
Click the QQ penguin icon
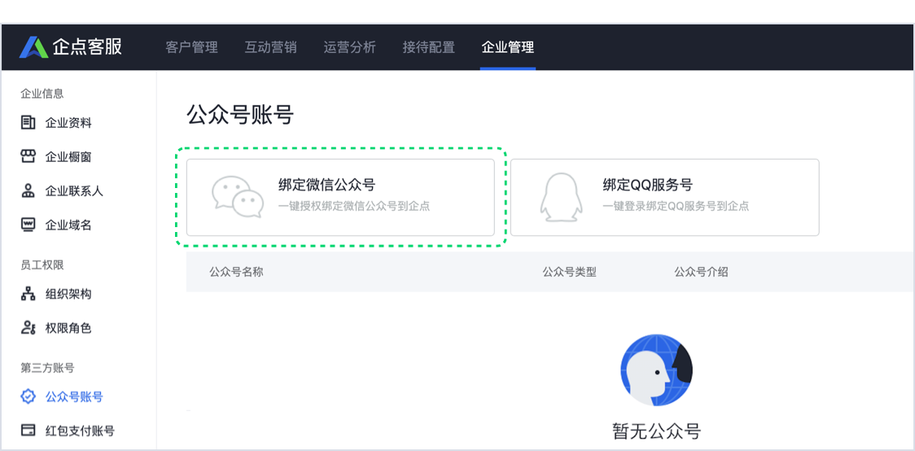point(561,197)
